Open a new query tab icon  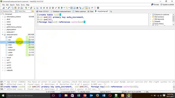pyautogui.click(x=111, y=11)
